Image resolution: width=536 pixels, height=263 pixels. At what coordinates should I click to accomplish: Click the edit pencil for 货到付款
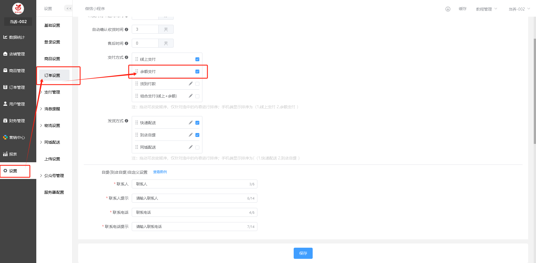pos(191,84)
